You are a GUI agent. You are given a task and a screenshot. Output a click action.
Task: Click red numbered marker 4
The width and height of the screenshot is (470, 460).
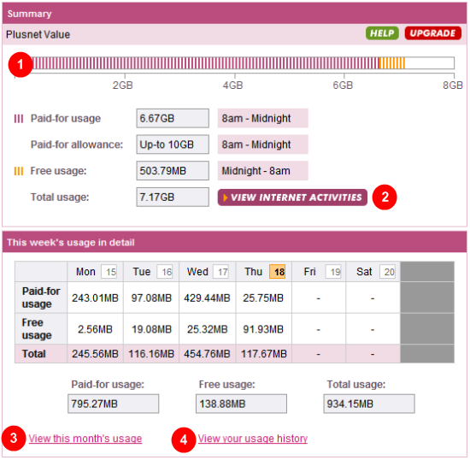coord(184,440)
